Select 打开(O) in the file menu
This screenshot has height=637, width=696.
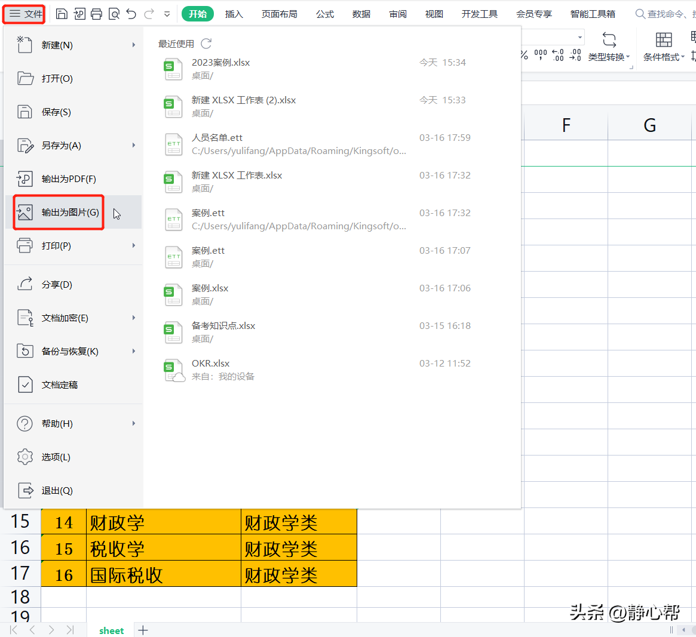coord(73,79)
